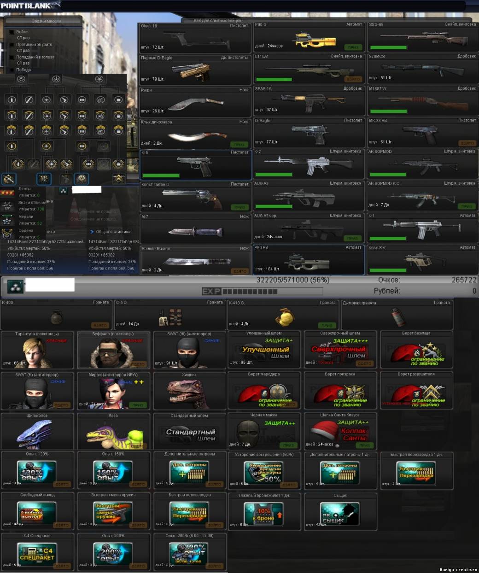Click the ВЗЯТО badge on Боевое Мачете

pos(240,271)
